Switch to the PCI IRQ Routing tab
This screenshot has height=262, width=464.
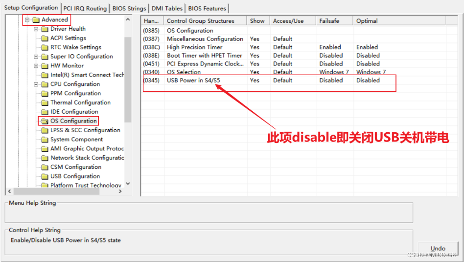85,9
